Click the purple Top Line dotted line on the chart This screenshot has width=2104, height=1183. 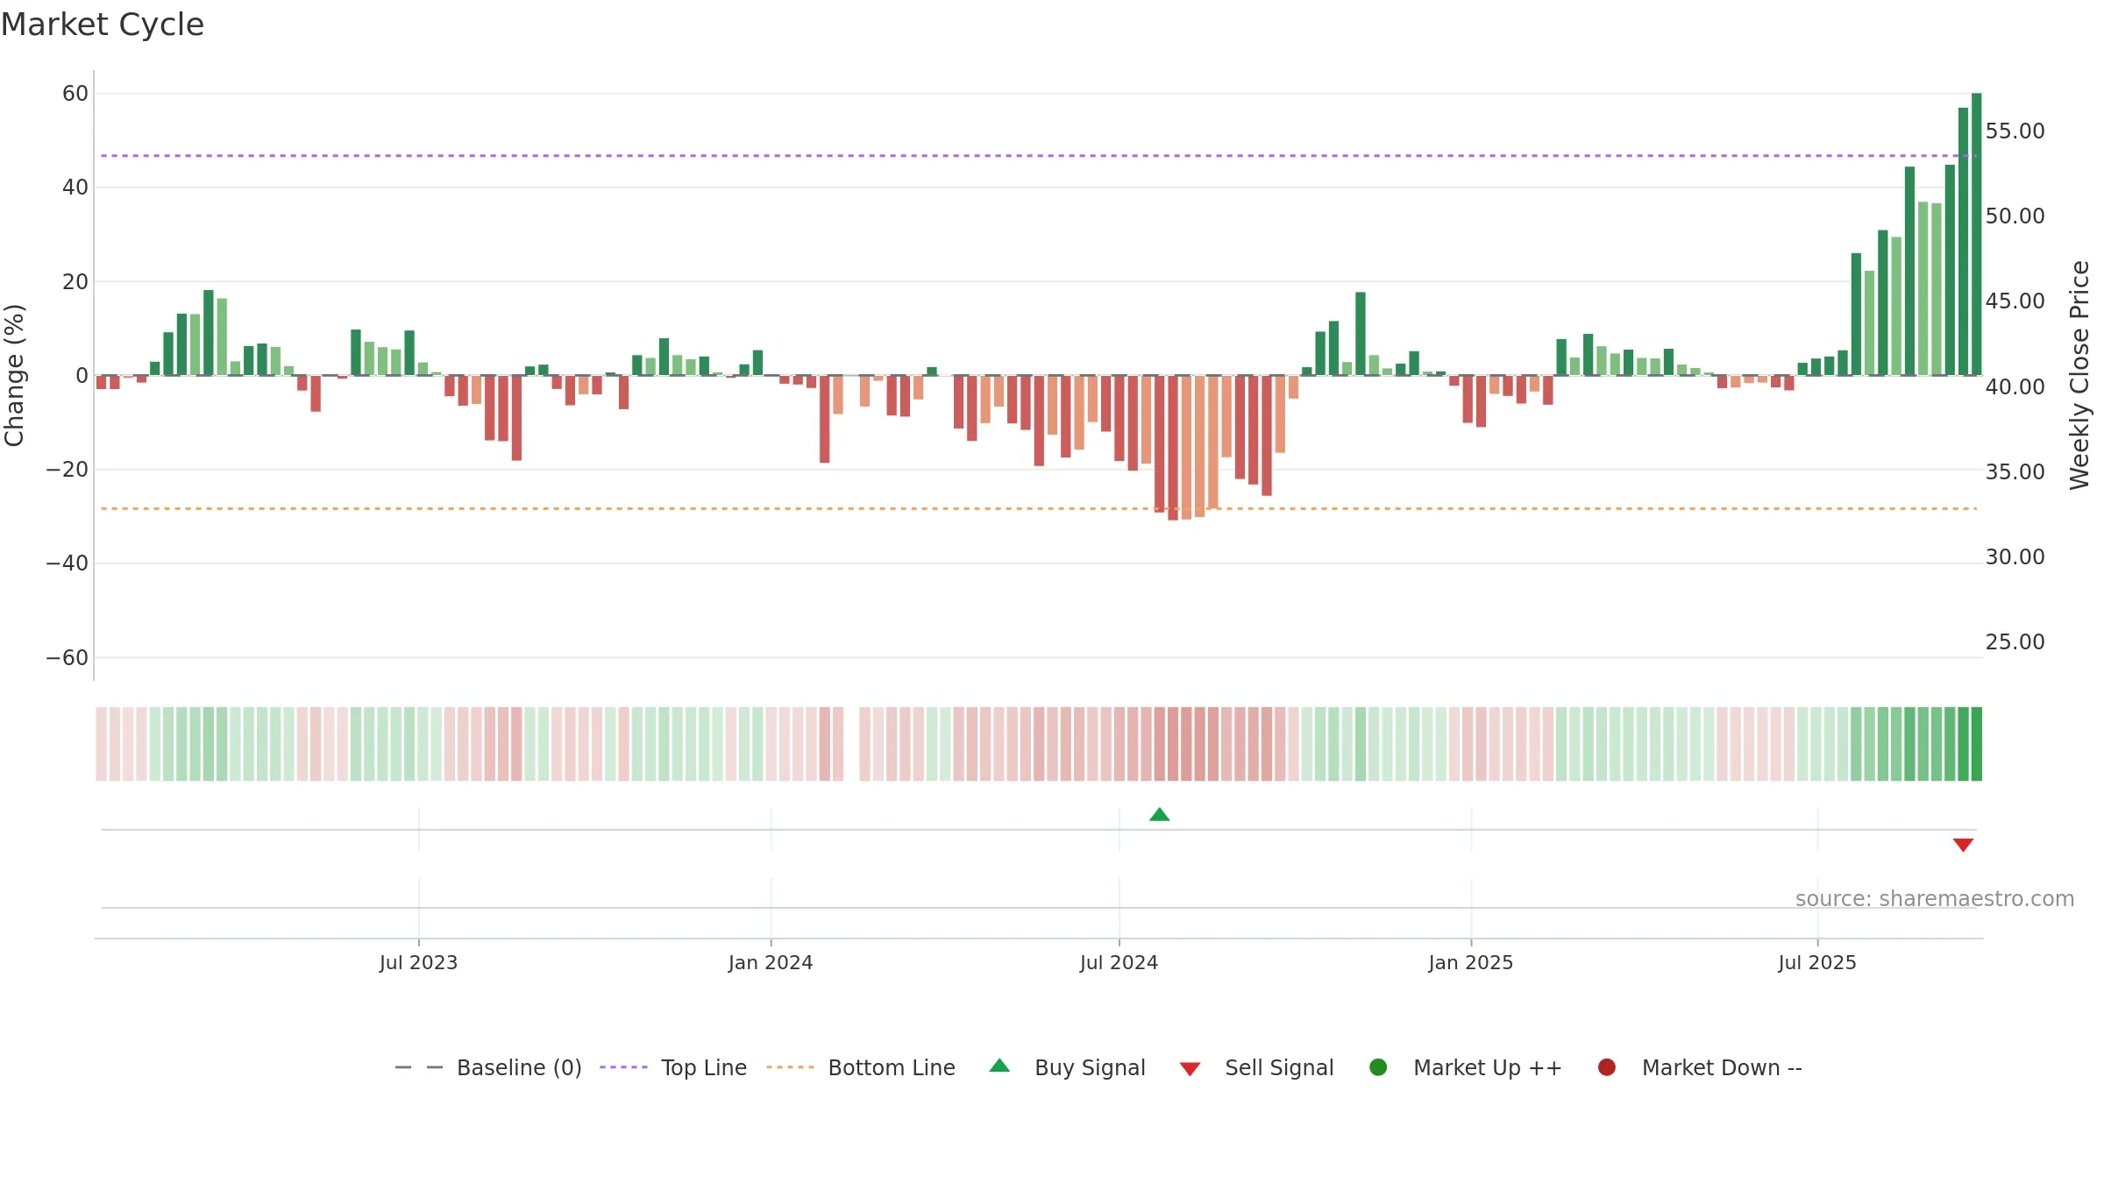pyautogui.click(x=1039, y=156)
